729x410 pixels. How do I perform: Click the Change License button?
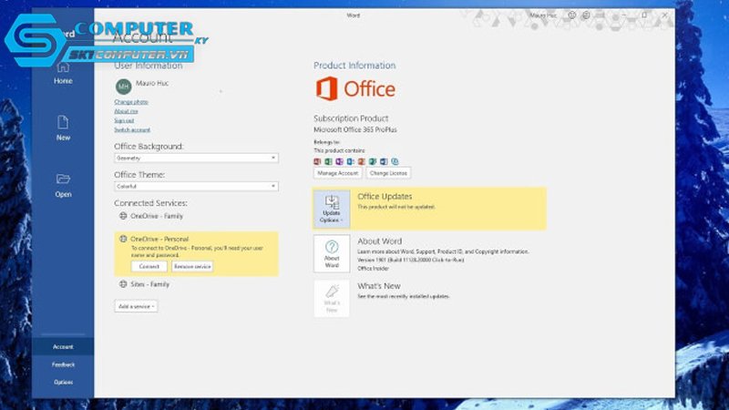[388, 173]
